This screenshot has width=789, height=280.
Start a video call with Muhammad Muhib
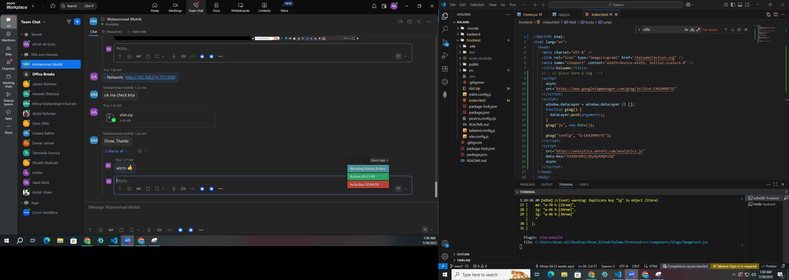click(400, 22)
